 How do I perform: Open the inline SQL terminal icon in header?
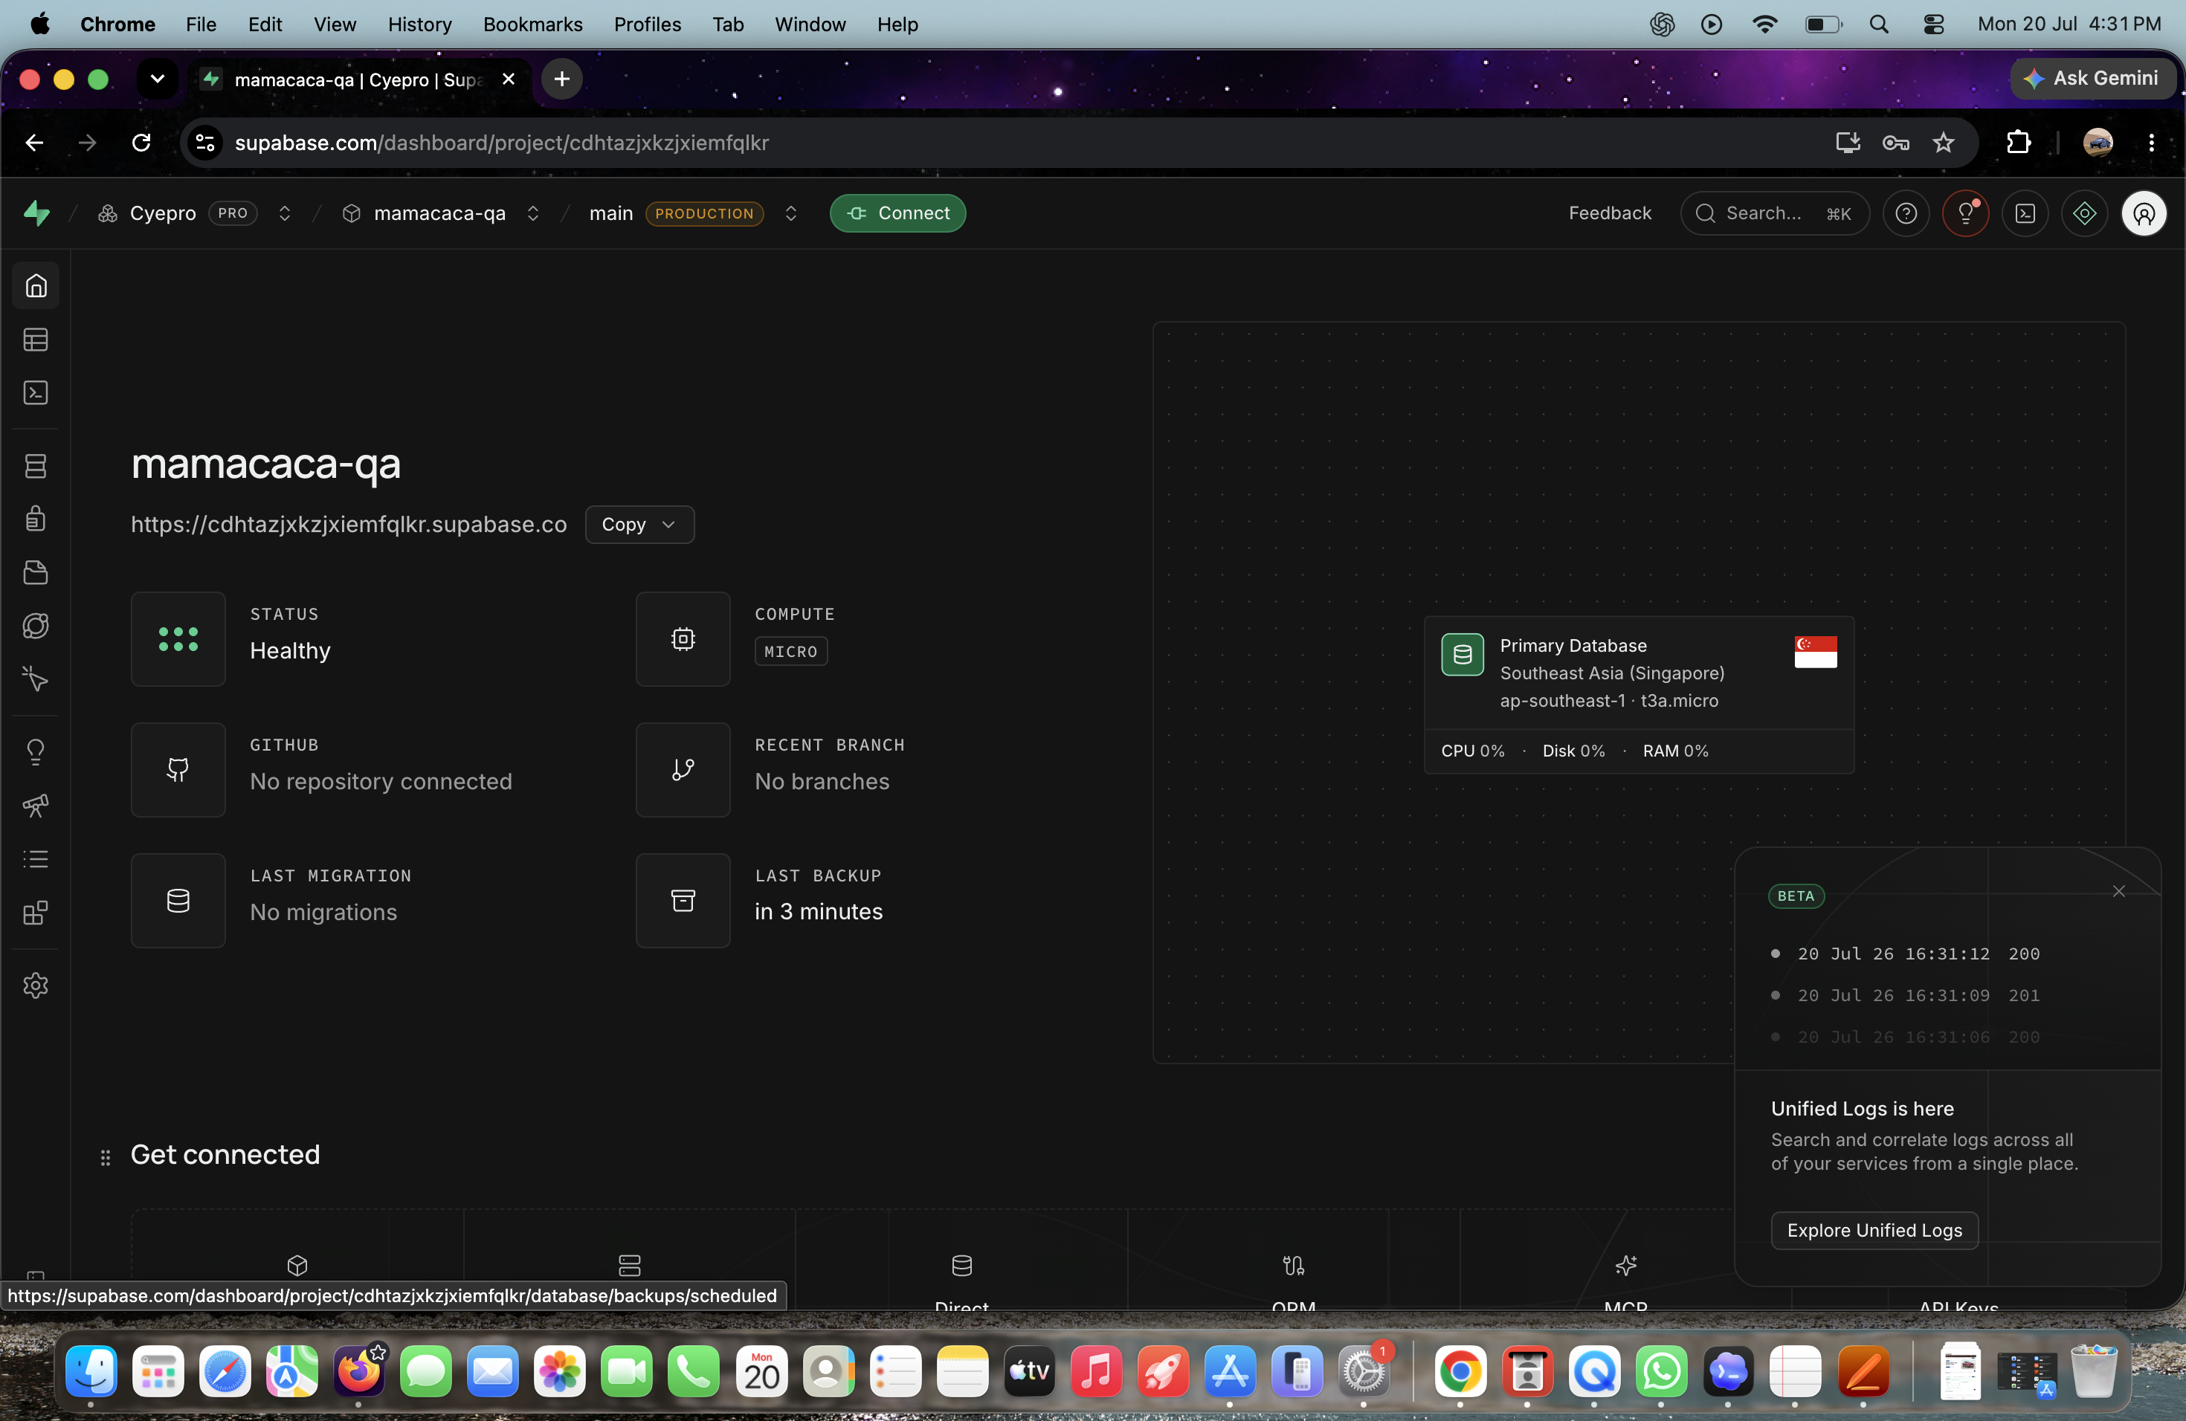(x=2025, y=213)
